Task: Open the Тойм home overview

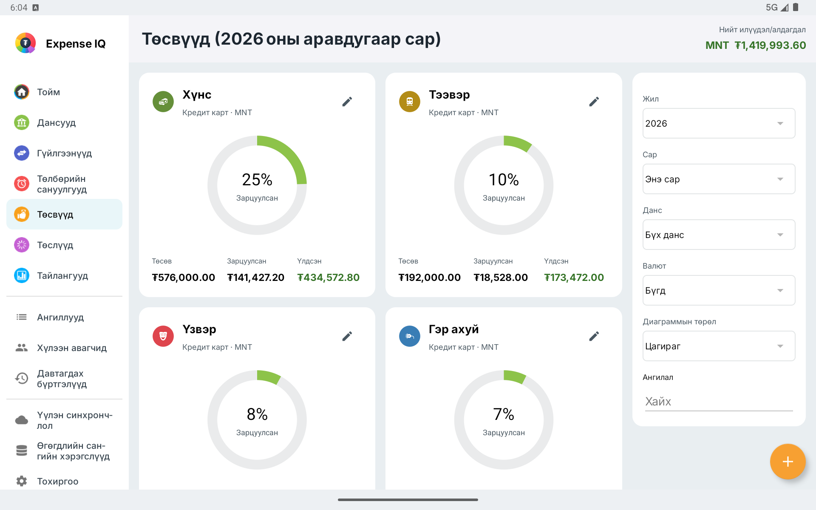Action: [x=64, y=92]
